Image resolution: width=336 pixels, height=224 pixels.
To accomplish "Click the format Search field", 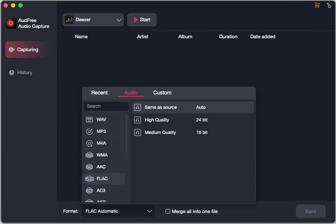I will click(x=106, y=106).
